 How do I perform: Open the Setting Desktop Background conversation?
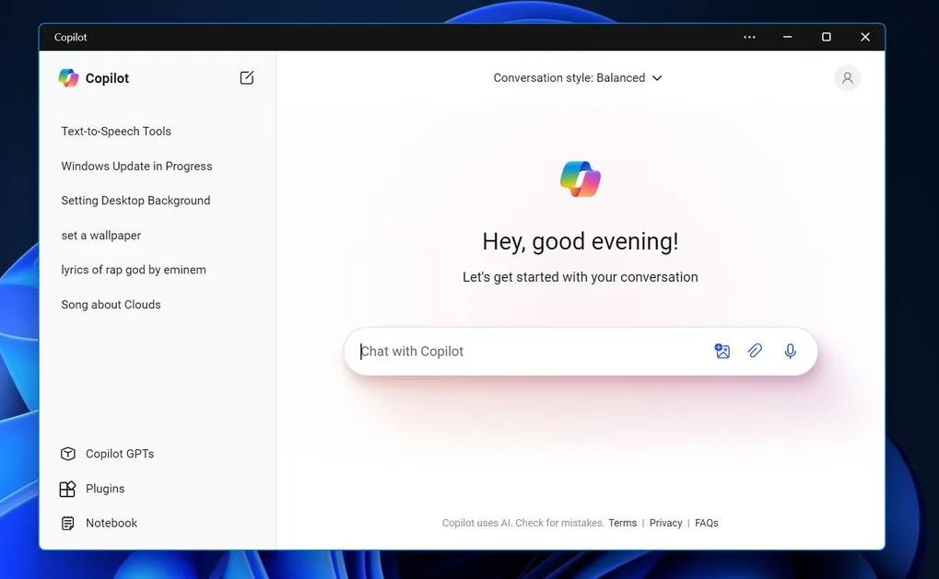point(135,201)
